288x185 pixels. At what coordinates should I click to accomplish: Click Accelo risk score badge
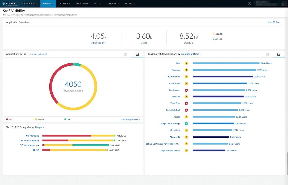pos(186,117)
